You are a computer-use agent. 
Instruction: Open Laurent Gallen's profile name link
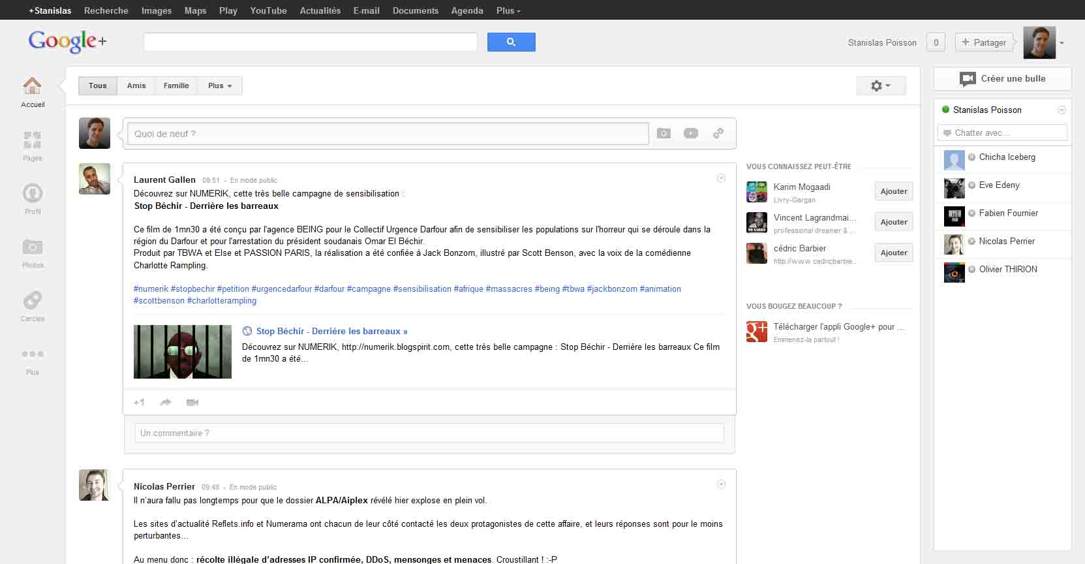coord(164,180)
